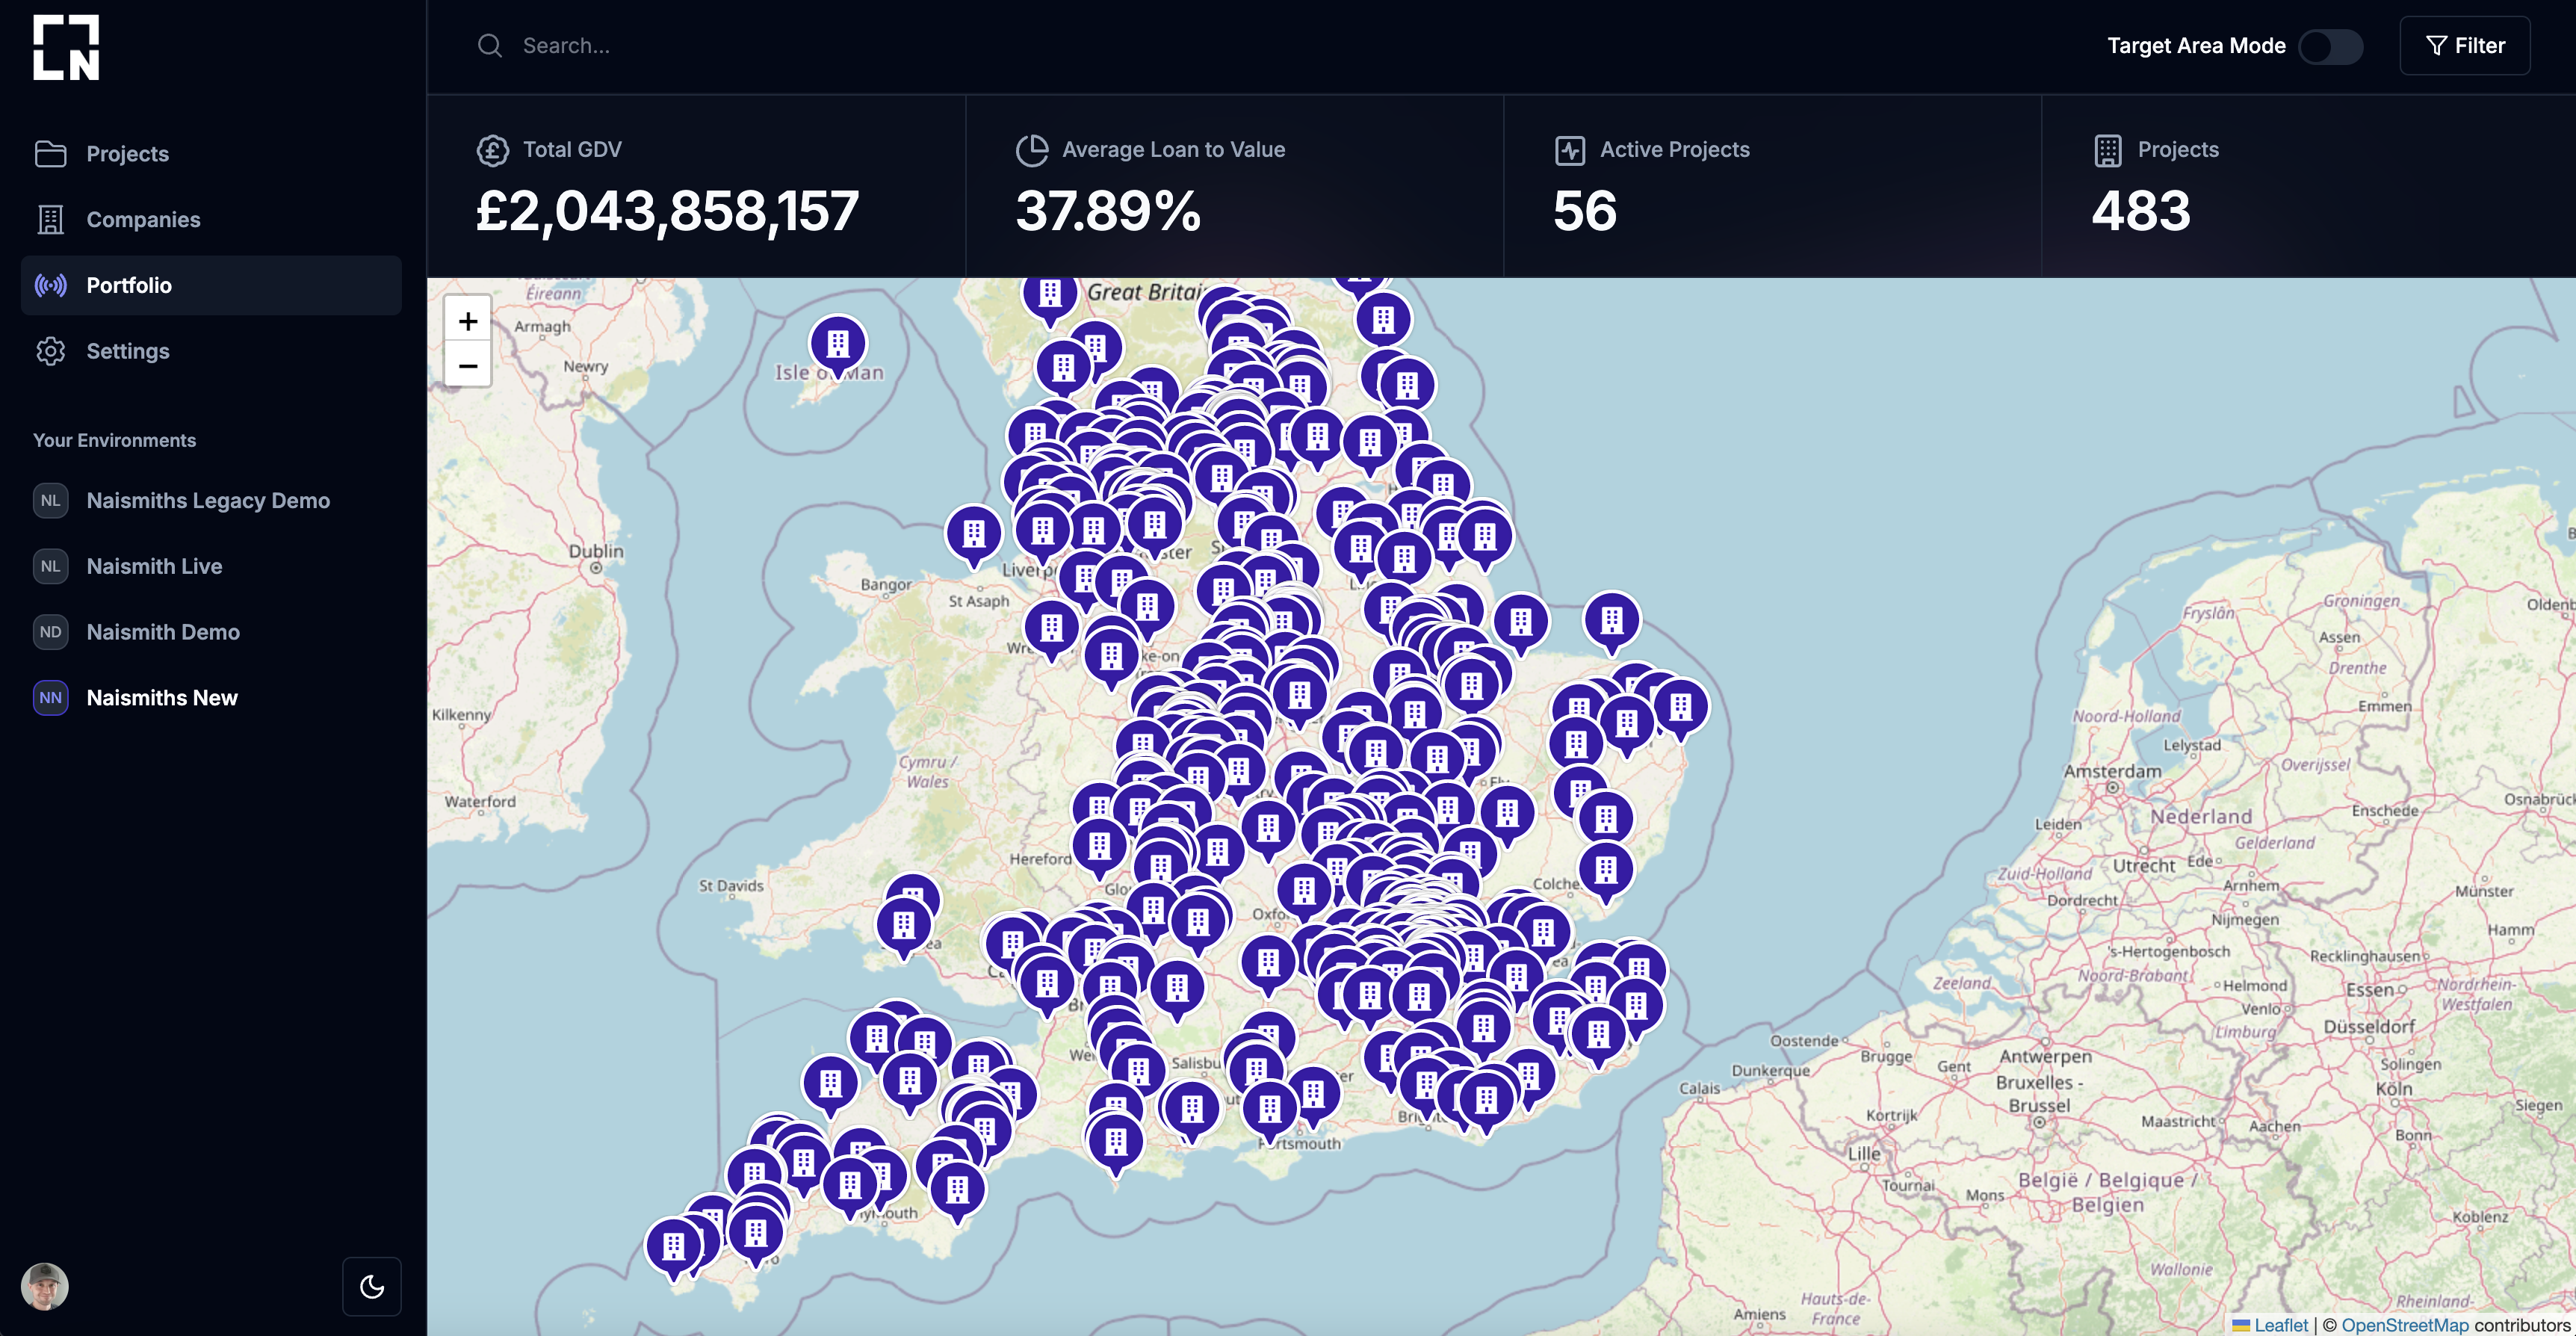Open the Leaflet attribution link
The width and height of the screenshot is (2576, 1336).
2280,1325
